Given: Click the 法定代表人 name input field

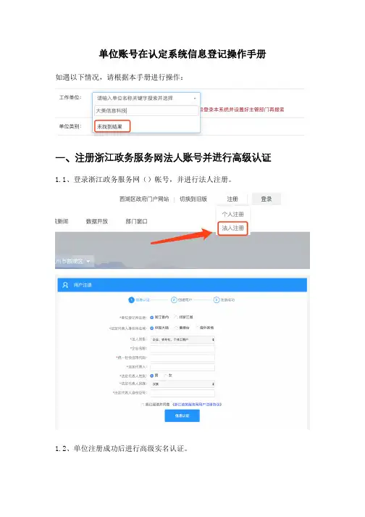Looking at the screenshot, I should coord(182,367).
